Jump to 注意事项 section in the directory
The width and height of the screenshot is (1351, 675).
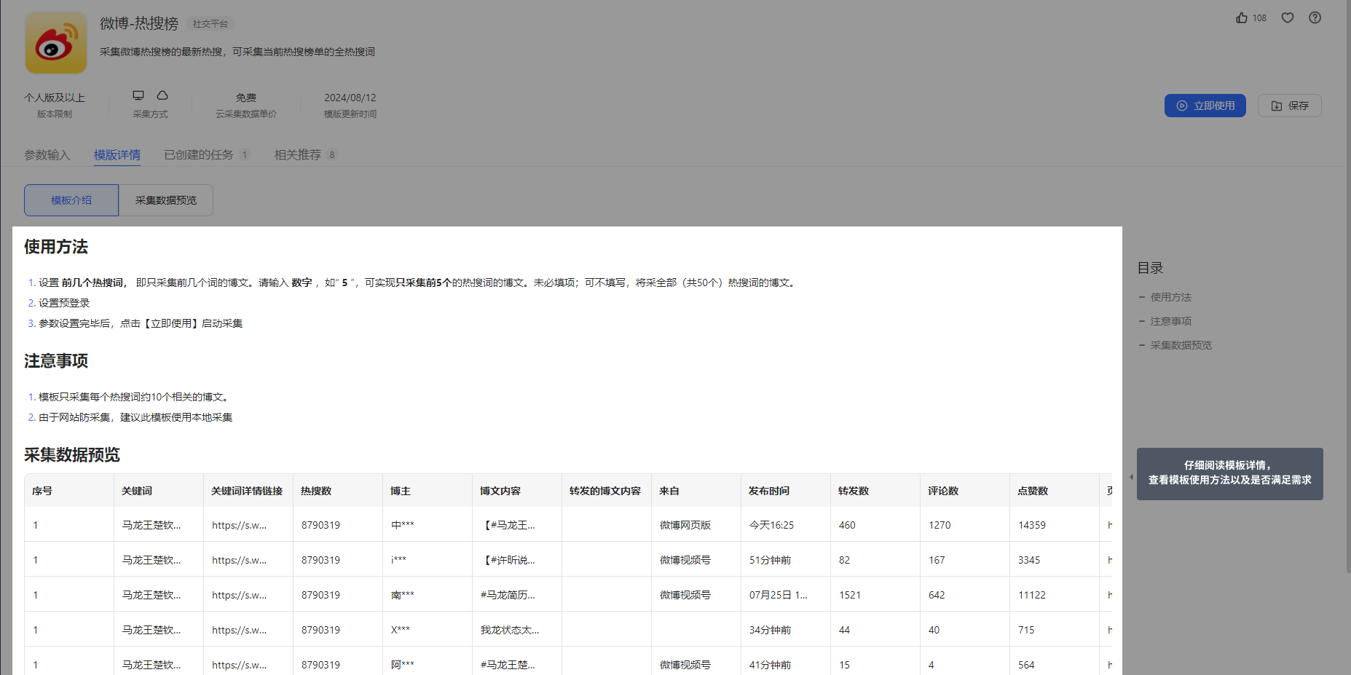(1170, 320)
